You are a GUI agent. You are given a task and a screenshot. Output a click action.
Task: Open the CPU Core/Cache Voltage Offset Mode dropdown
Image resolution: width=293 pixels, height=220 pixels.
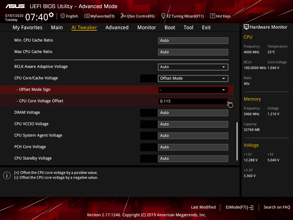193,78
